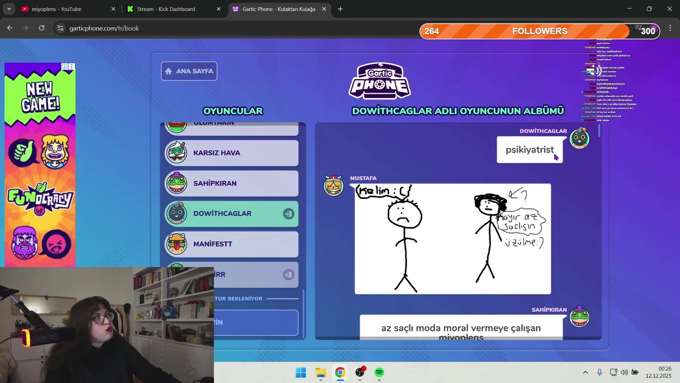The height and width of the screenshot is (383, 680).
Task: Open MUSTAFA's stick figure drawing
Action: click(453, 239)
